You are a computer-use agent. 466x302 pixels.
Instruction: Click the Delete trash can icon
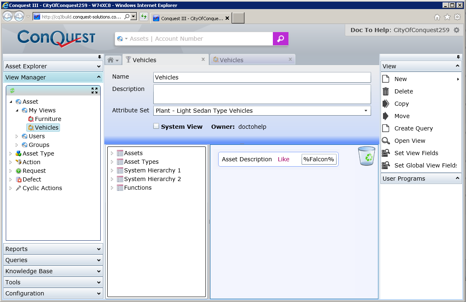pos(386,91)
